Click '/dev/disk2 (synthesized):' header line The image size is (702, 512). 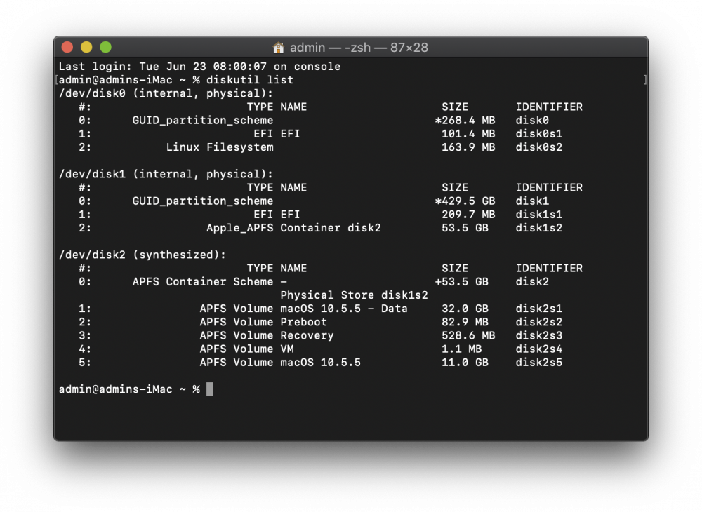(143, 255)
